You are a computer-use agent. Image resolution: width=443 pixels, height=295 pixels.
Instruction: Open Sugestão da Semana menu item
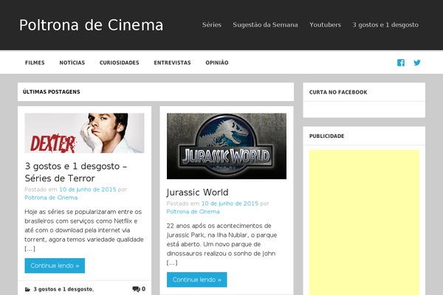265,25
